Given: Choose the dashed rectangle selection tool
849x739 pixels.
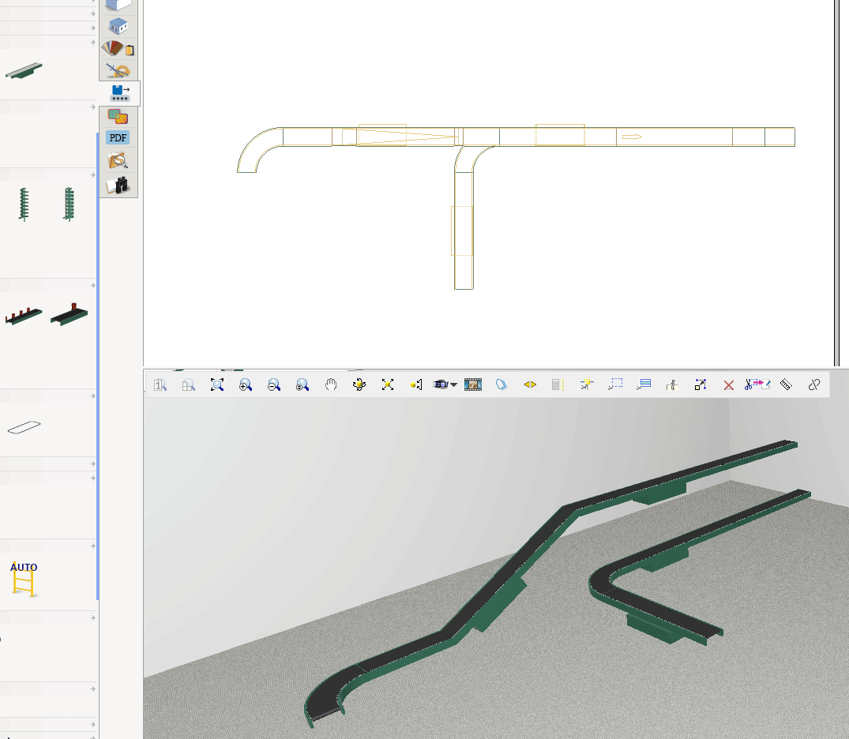Looking at the screenshot, I should point(615,385).
